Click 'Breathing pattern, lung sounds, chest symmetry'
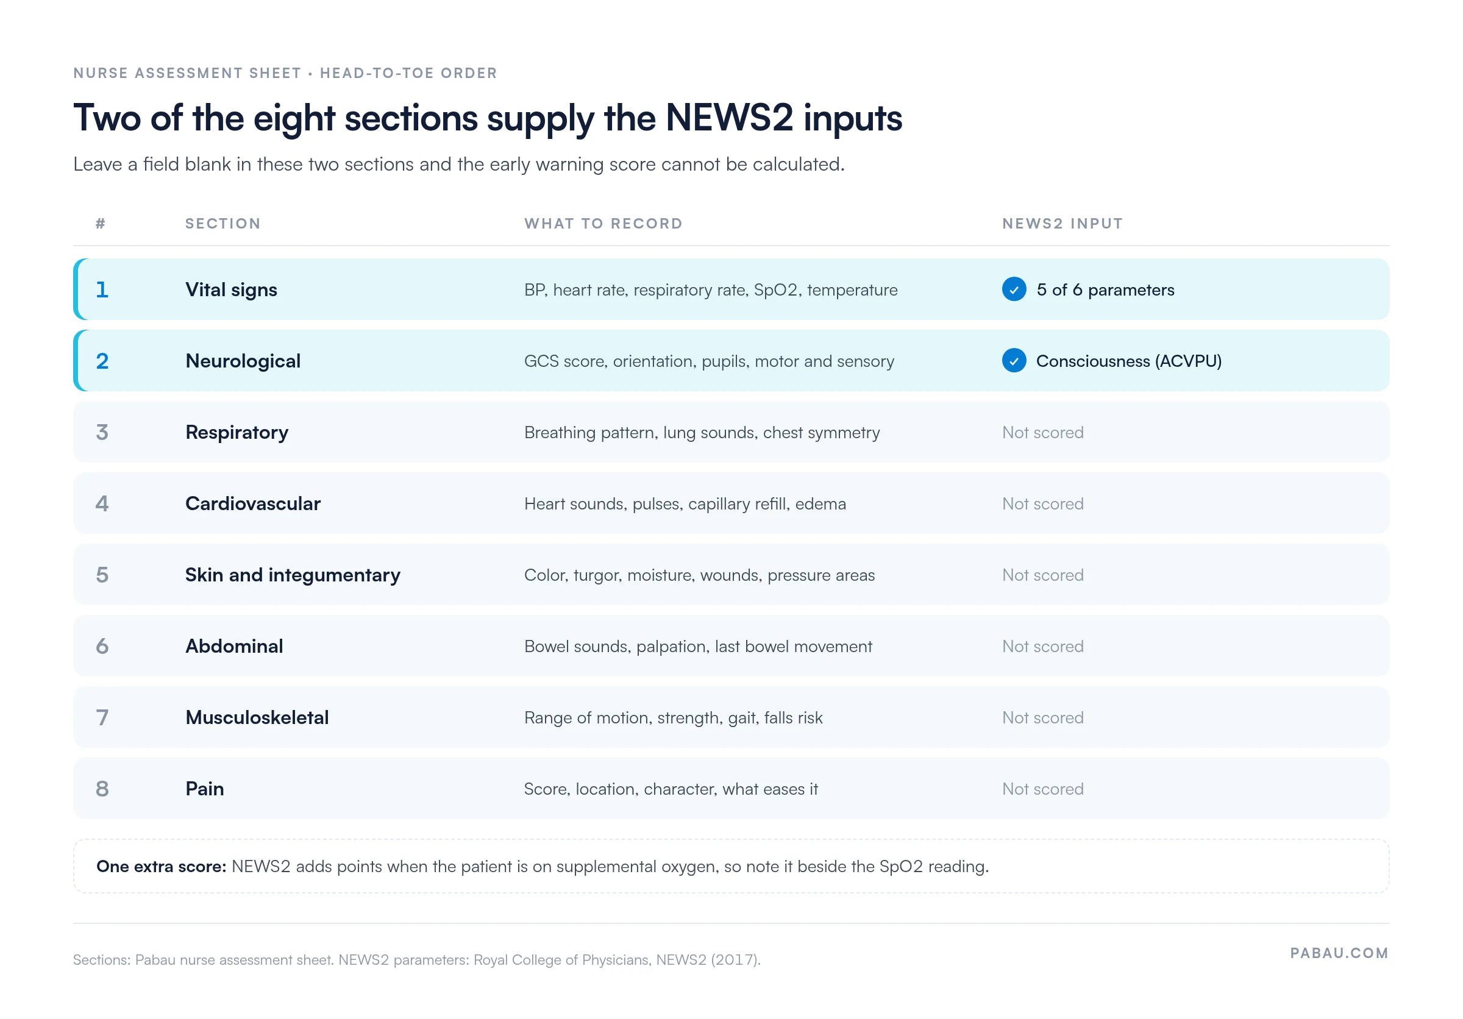The width and height of the screenshot is (1463, 1019). [x=702, y=433]
